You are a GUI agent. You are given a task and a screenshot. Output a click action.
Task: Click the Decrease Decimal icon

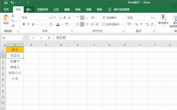(x=152, y=24)
